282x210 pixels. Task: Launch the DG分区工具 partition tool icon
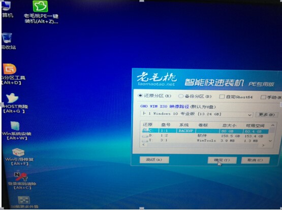13,75
